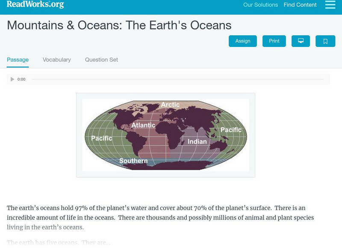342x248 pixels.
Task: Click the audio time 0:00 display
Action: click(x=21, y=79)
